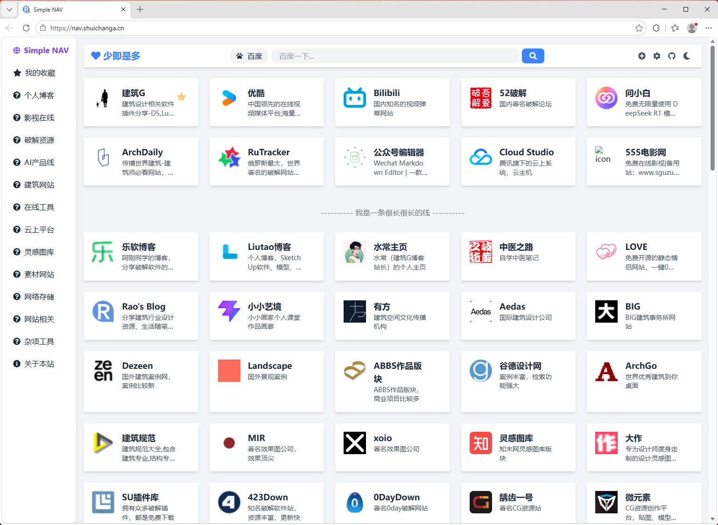Toggle dark mode moon icon
The height and width of the screenshot is (525, 718).
(x=687, y=56)
